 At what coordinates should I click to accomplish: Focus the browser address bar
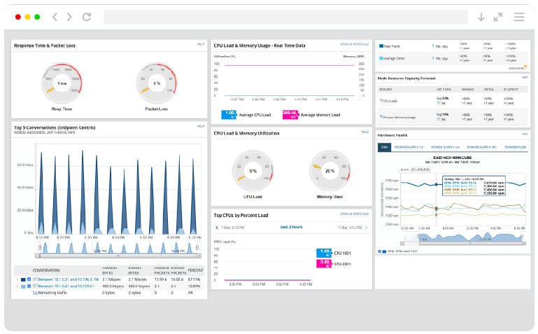[285, 17]
